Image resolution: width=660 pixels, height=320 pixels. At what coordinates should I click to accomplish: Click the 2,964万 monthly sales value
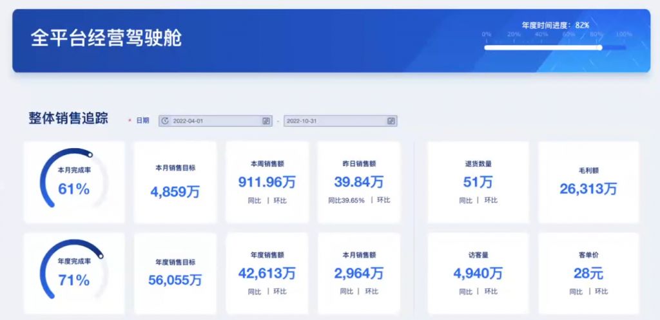pyautogui.click(x=358, y=274)
